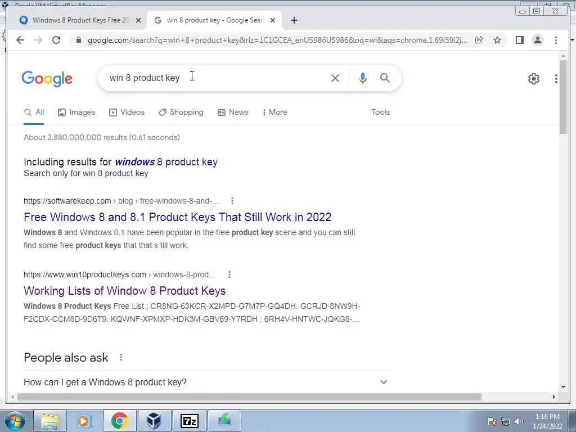Screen dimensions: 576x432
Task: Launch Windows Media Player from taskbar
Action: tap(85, 421)
